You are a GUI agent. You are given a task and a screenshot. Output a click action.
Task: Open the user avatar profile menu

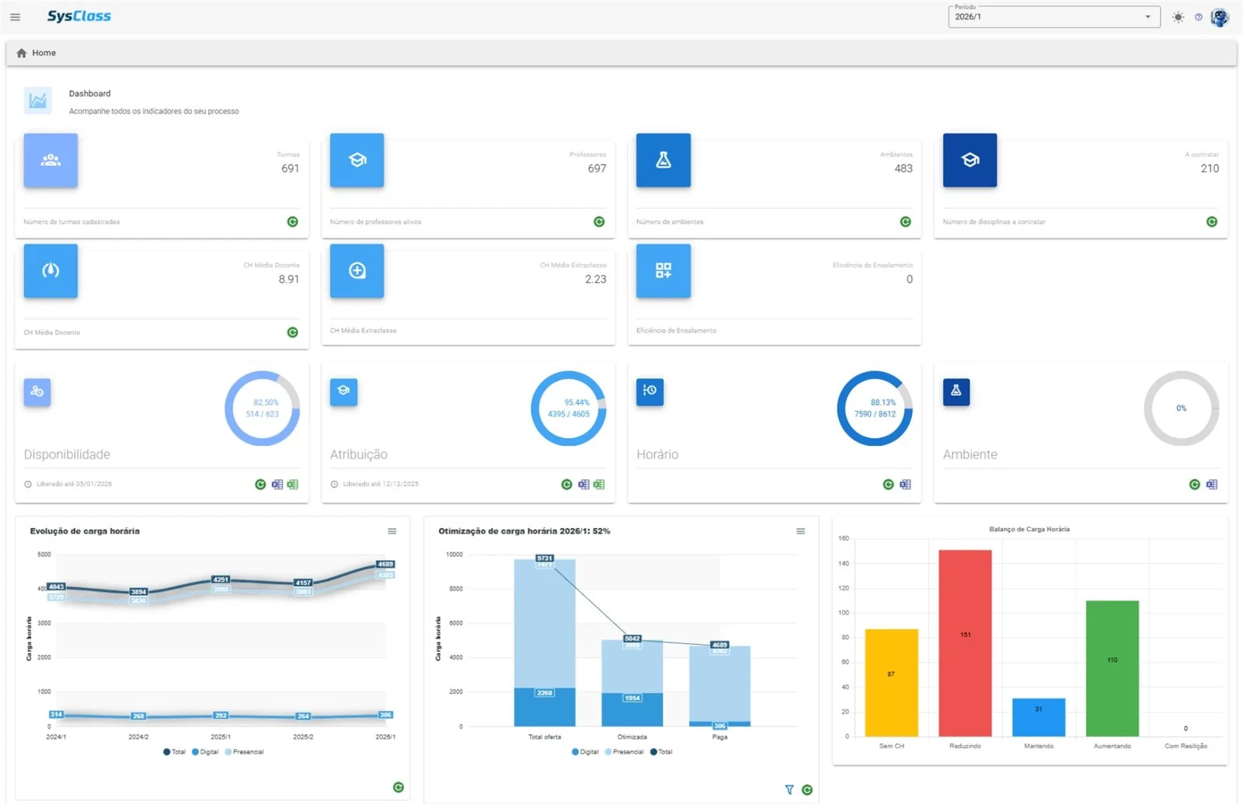1220,17
